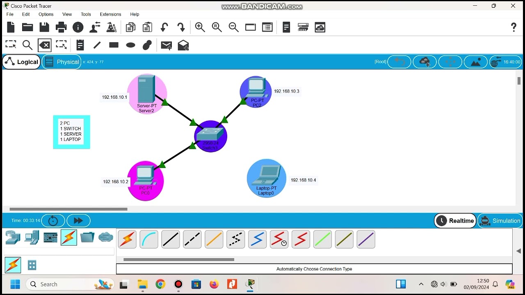The width and height of the screenshot is (525, 295).
Task: Switch to Realtime mode
Action: tap(455, 221)
